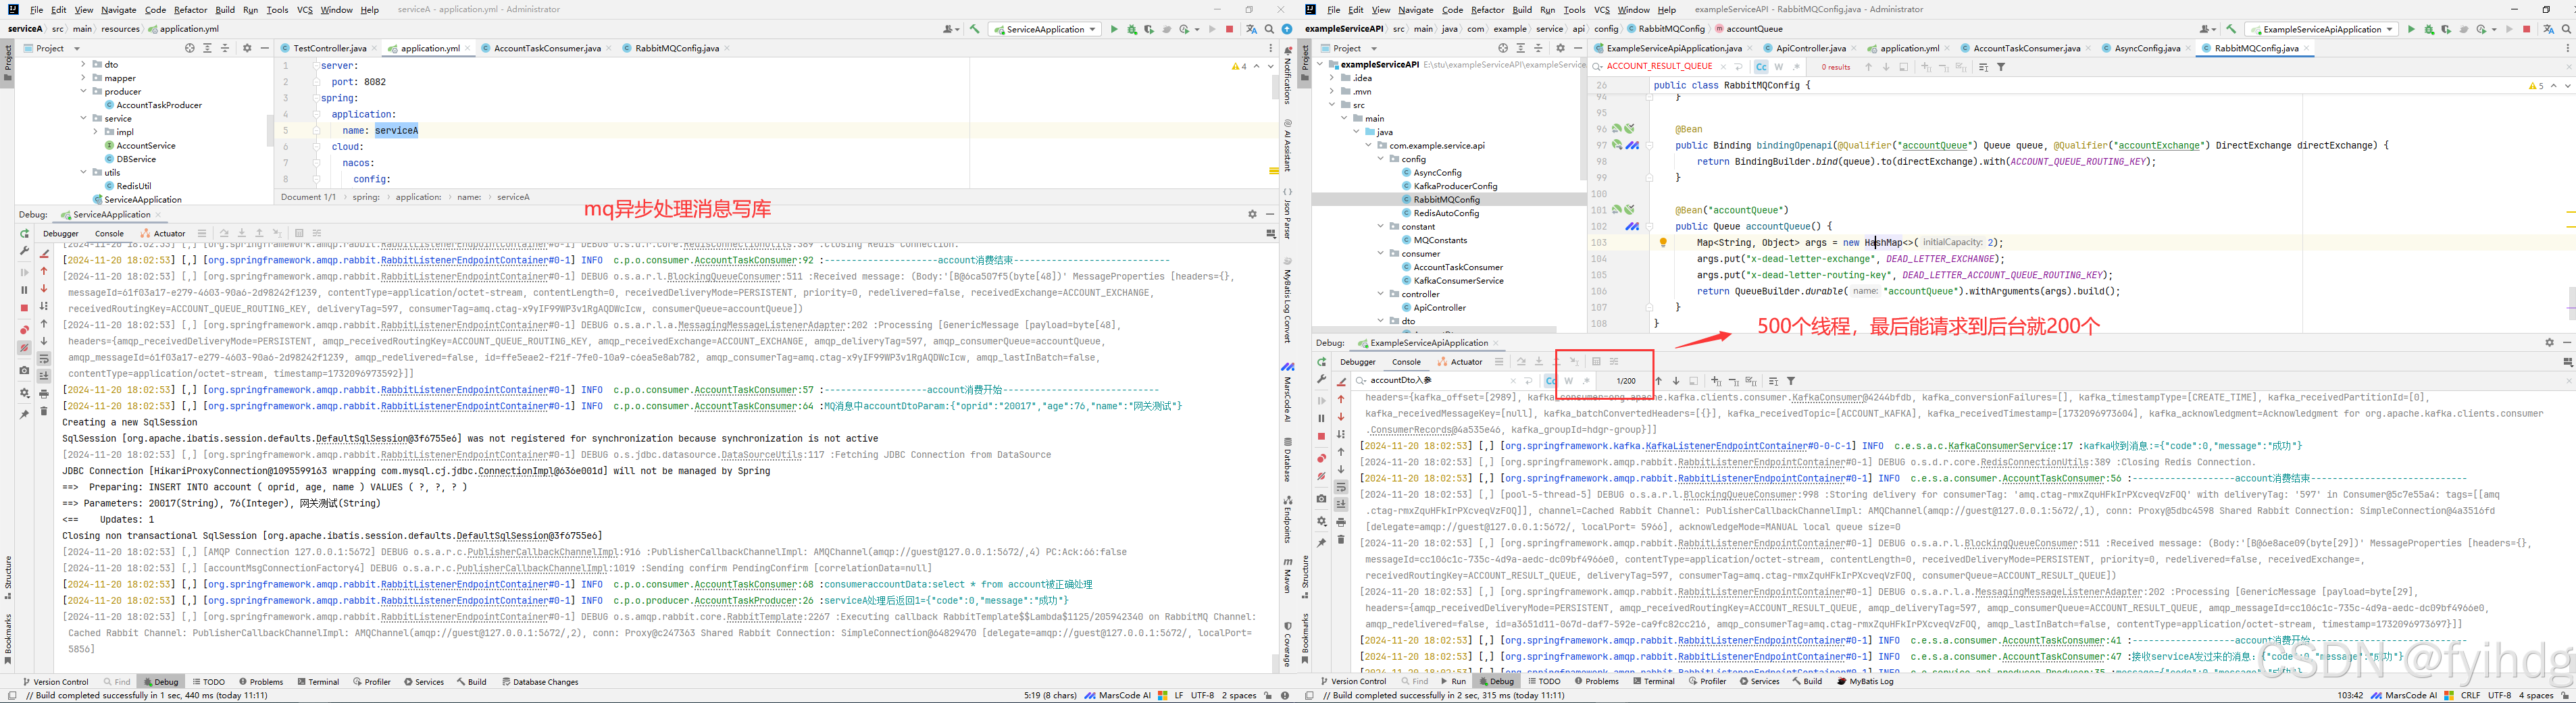Toggle scroll to end in ServiceAApplication console

click(44, 376)
